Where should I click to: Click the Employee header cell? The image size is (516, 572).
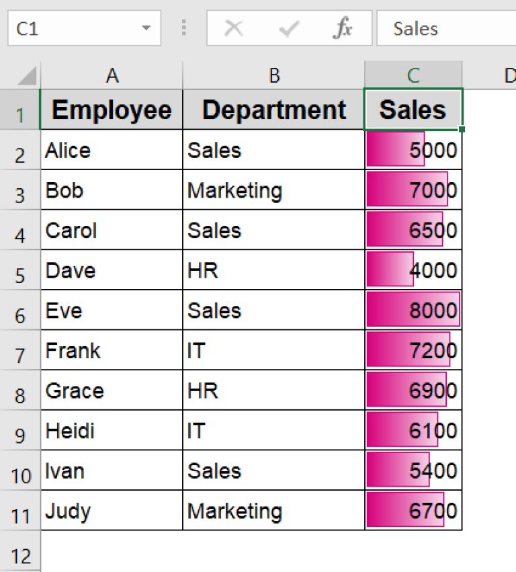[112, 109]
